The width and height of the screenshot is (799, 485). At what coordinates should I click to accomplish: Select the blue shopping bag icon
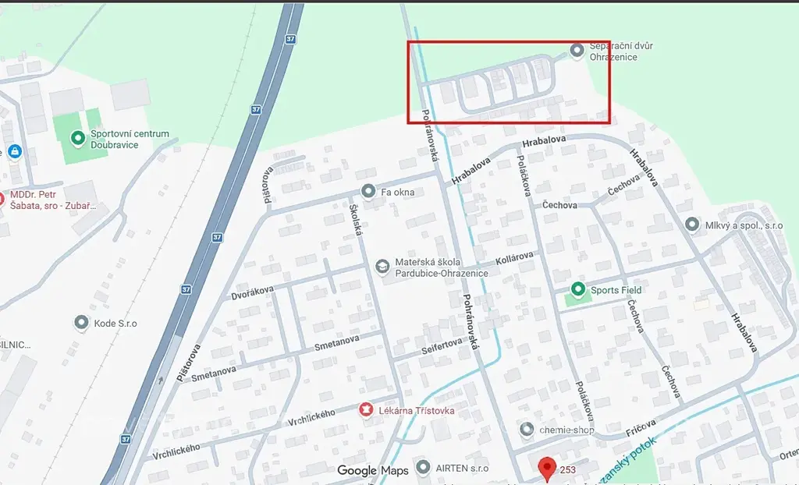[15, 151]
